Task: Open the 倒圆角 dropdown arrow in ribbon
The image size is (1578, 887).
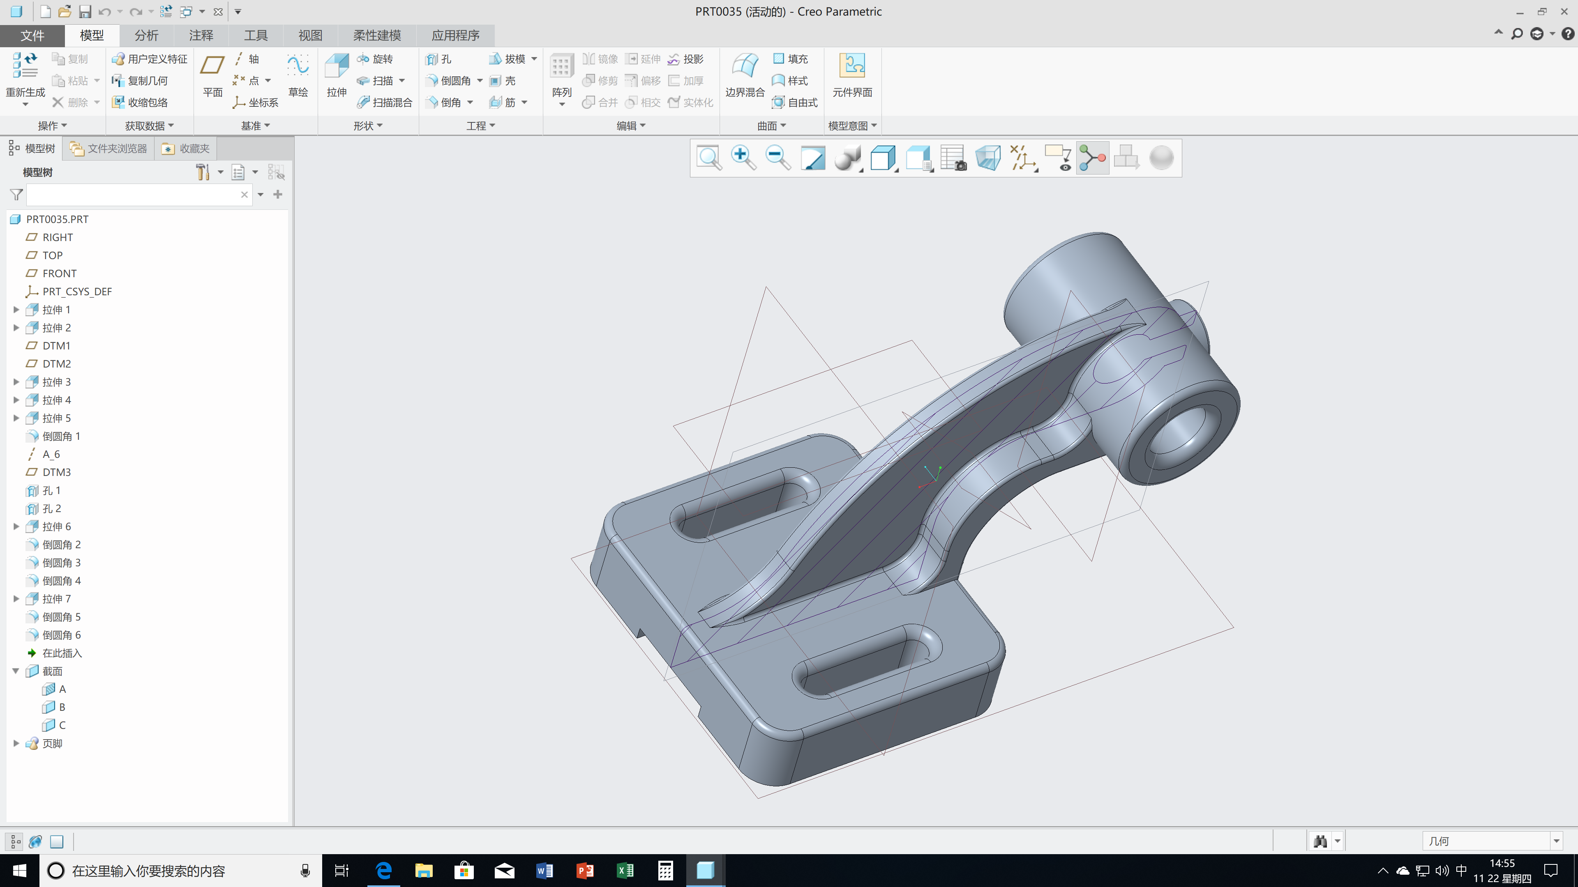Action: [480, 81]
